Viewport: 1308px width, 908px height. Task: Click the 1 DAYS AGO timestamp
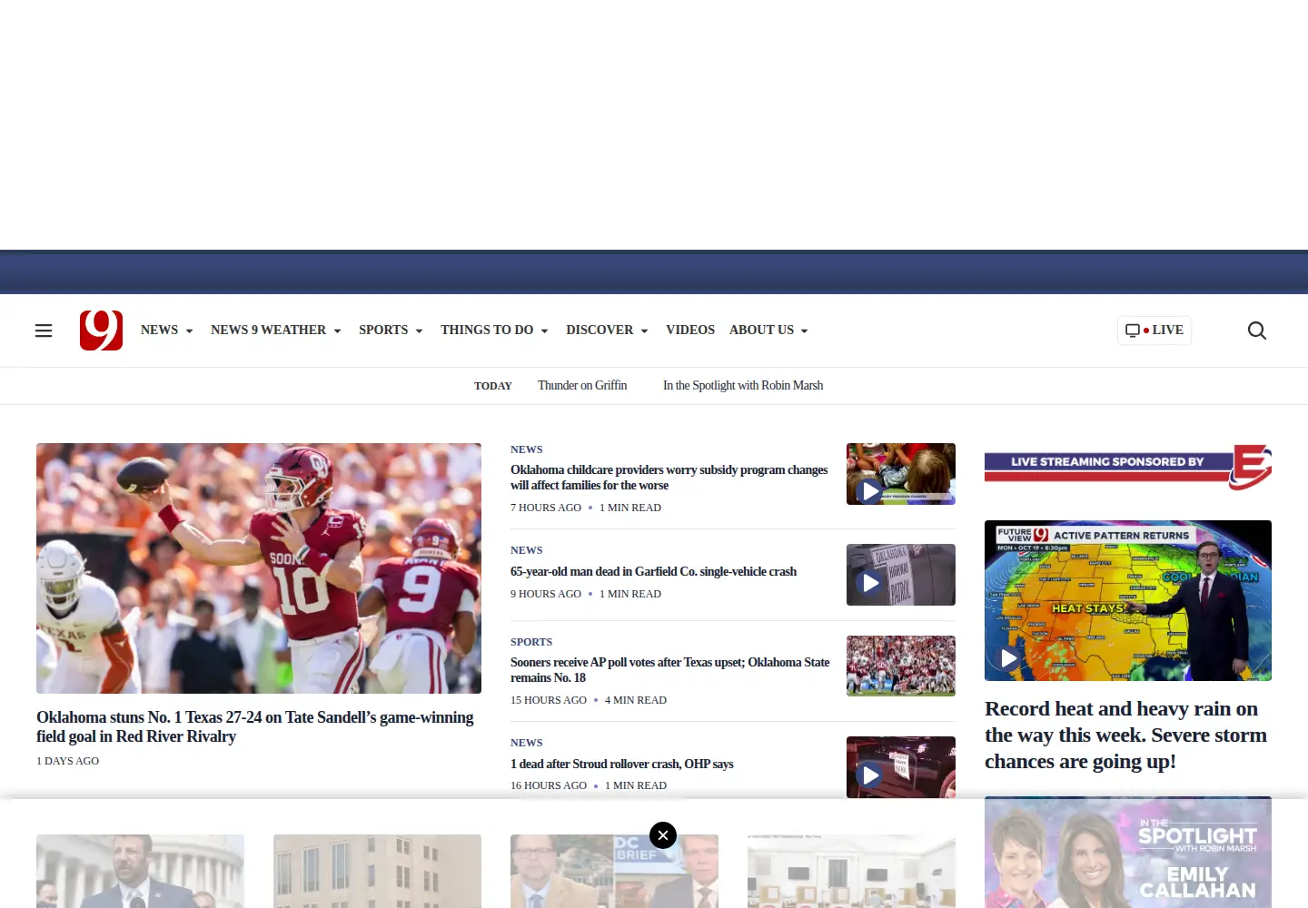pos(68,761)
